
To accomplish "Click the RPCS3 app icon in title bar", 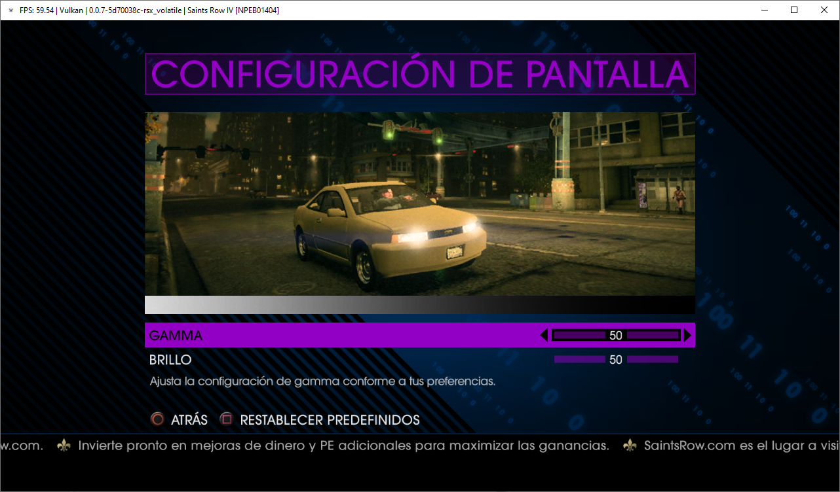I will click(10, 10).
